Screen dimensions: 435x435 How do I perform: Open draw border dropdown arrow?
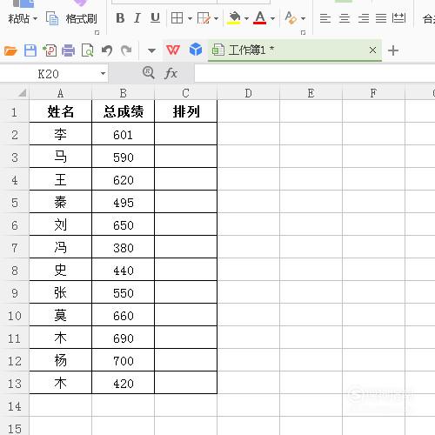point(216,19)
